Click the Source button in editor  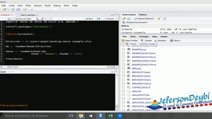pyautogui.click(x=109, y=19)
